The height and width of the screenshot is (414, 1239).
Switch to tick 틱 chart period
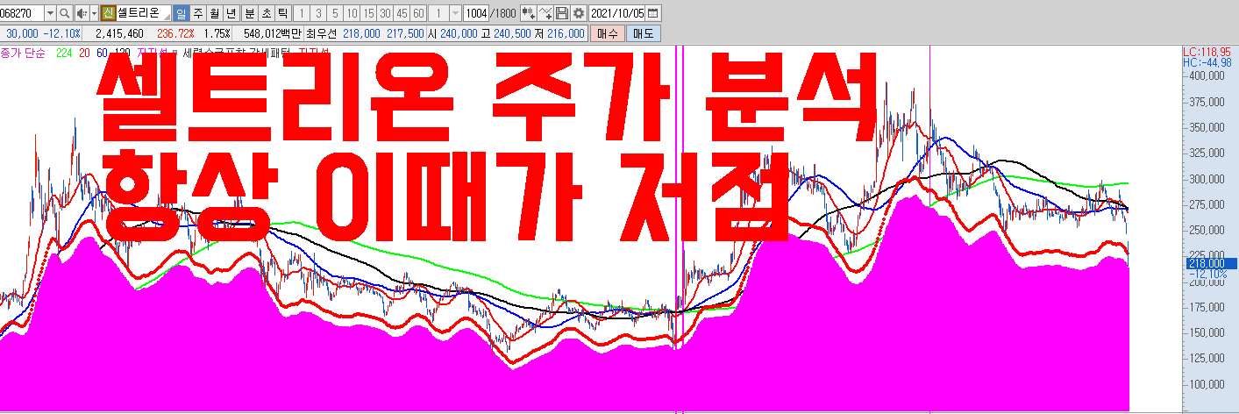[x=282, y=13]
